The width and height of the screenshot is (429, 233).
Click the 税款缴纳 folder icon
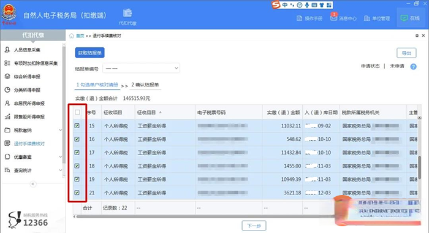[7, 130]
